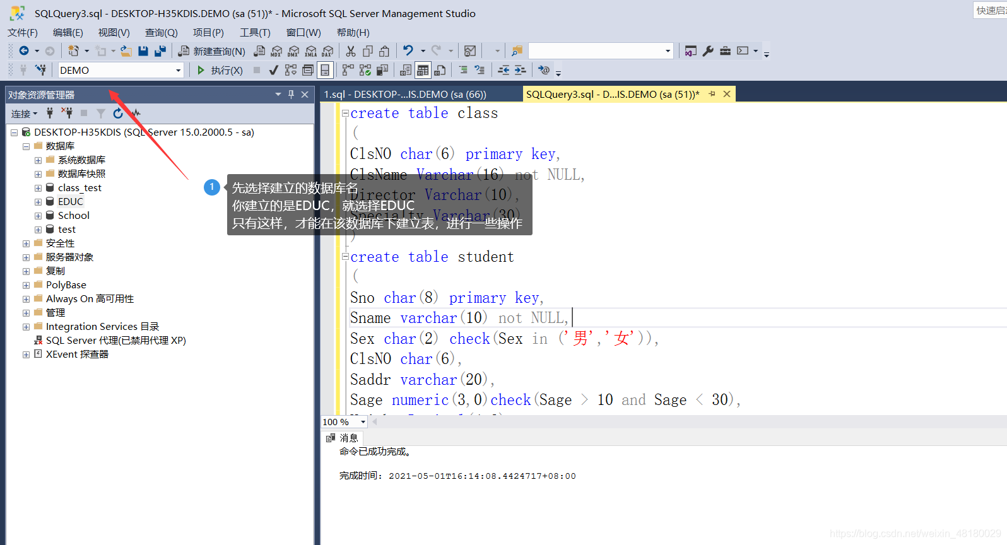Click the Undo arrow icon
The height and width of the screenshot is (545, 1007).
point(408,51)
